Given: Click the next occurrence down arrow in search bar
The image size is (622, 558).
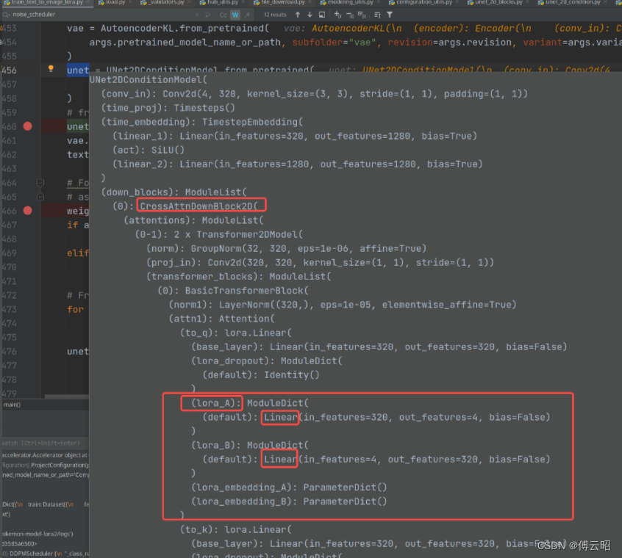Looking at the screenshot, I should 309,13.
